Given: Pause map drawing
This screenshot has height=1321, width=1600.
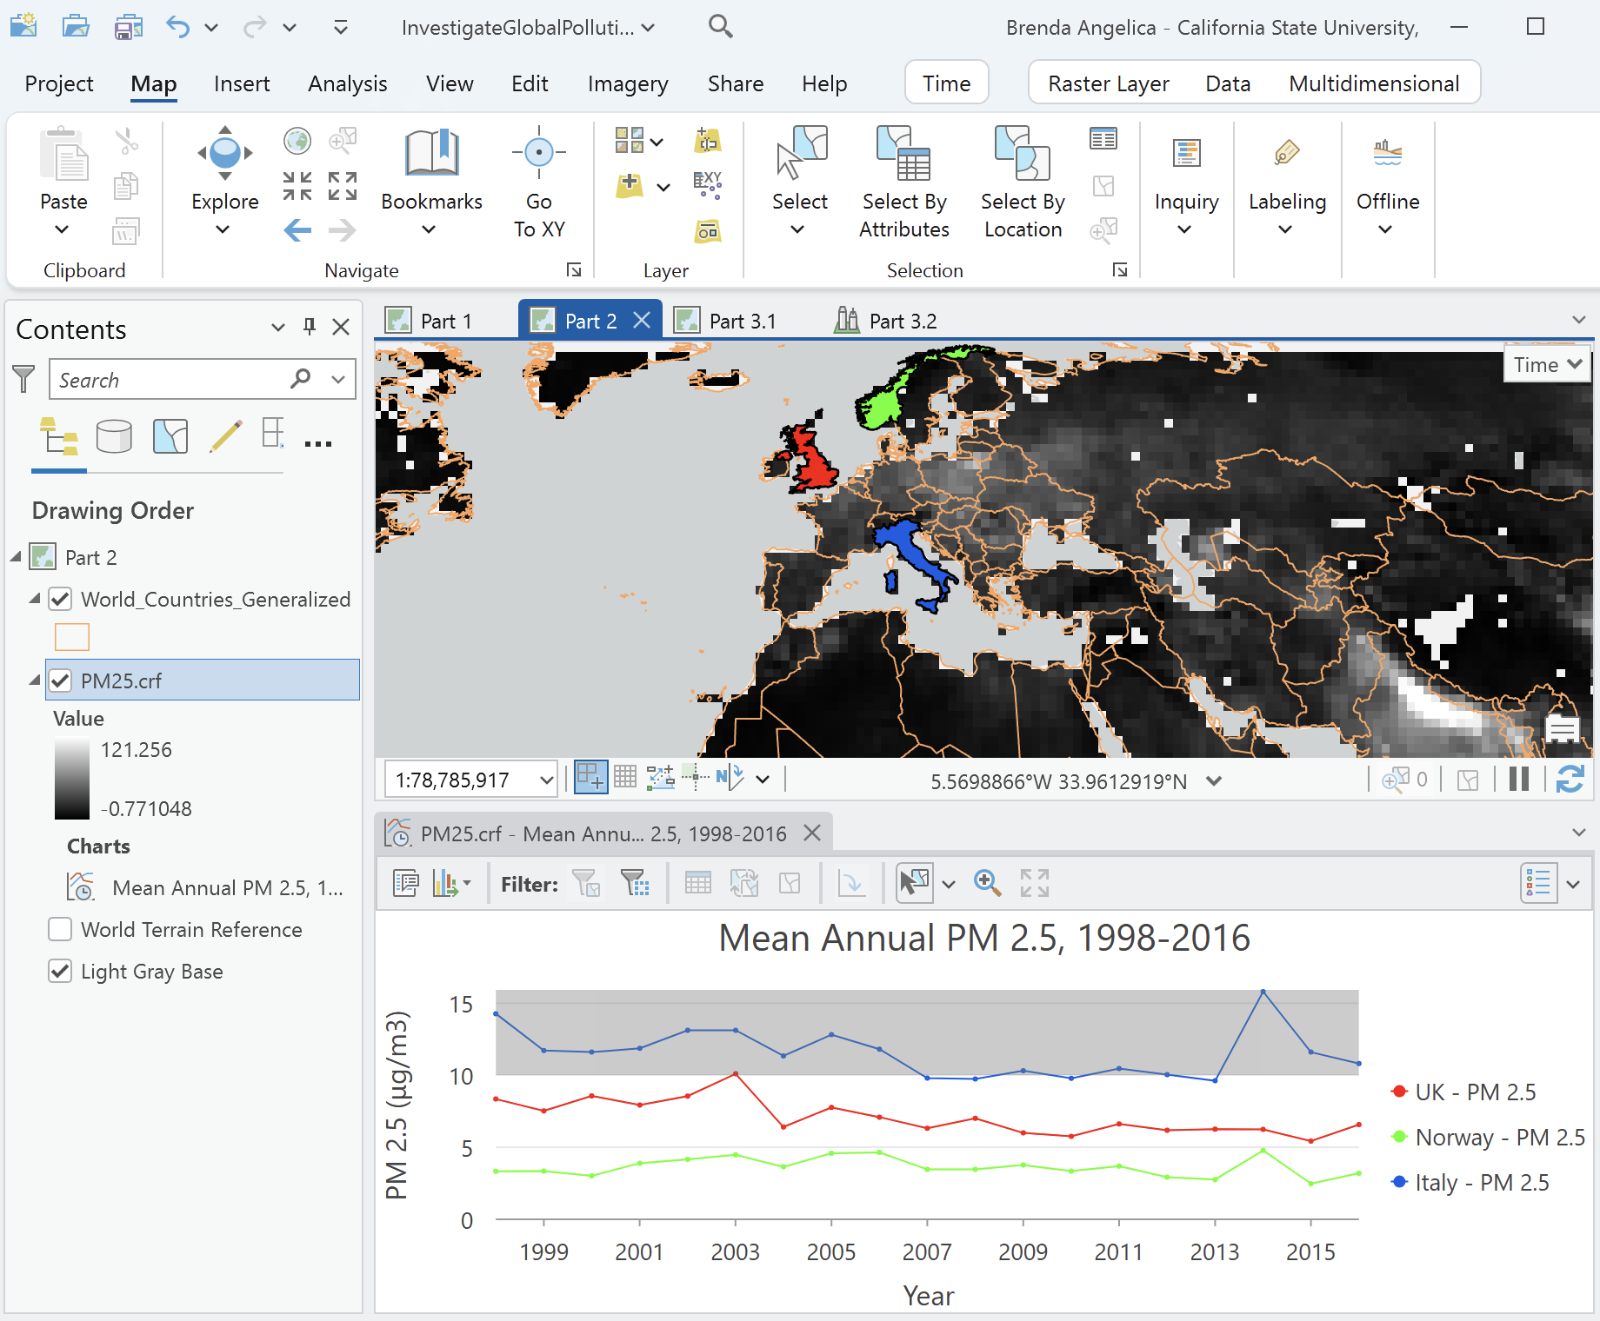Looking at the screenshot, I should (x=1519, y=780).
